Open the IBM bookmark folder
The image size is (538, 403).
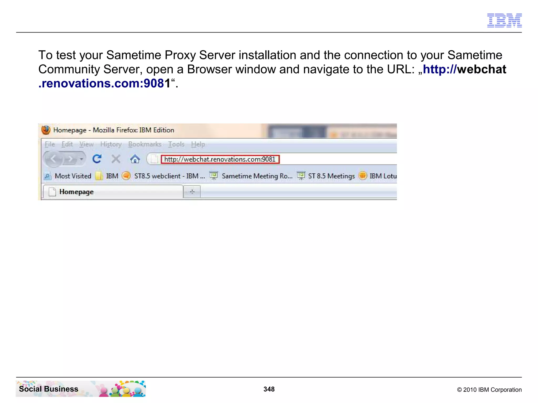107,176
